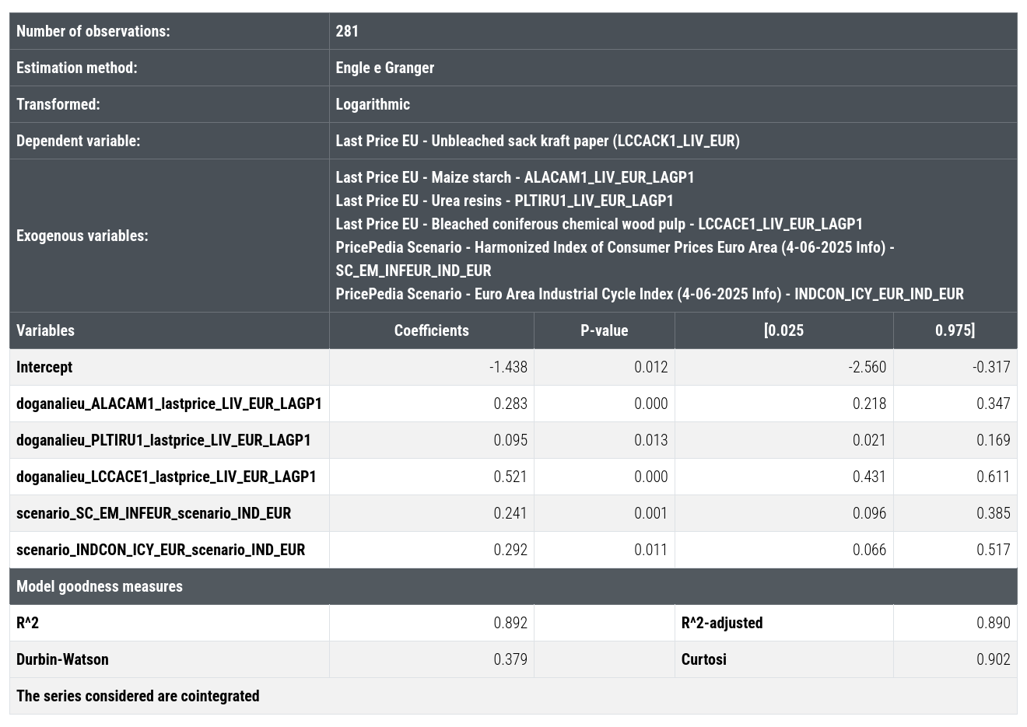Image resolution: width=1027 pixels, height=727 pixels.
Task: Select the LCCACE1 upper bound 0.611
Action: (x=994, y=477)
